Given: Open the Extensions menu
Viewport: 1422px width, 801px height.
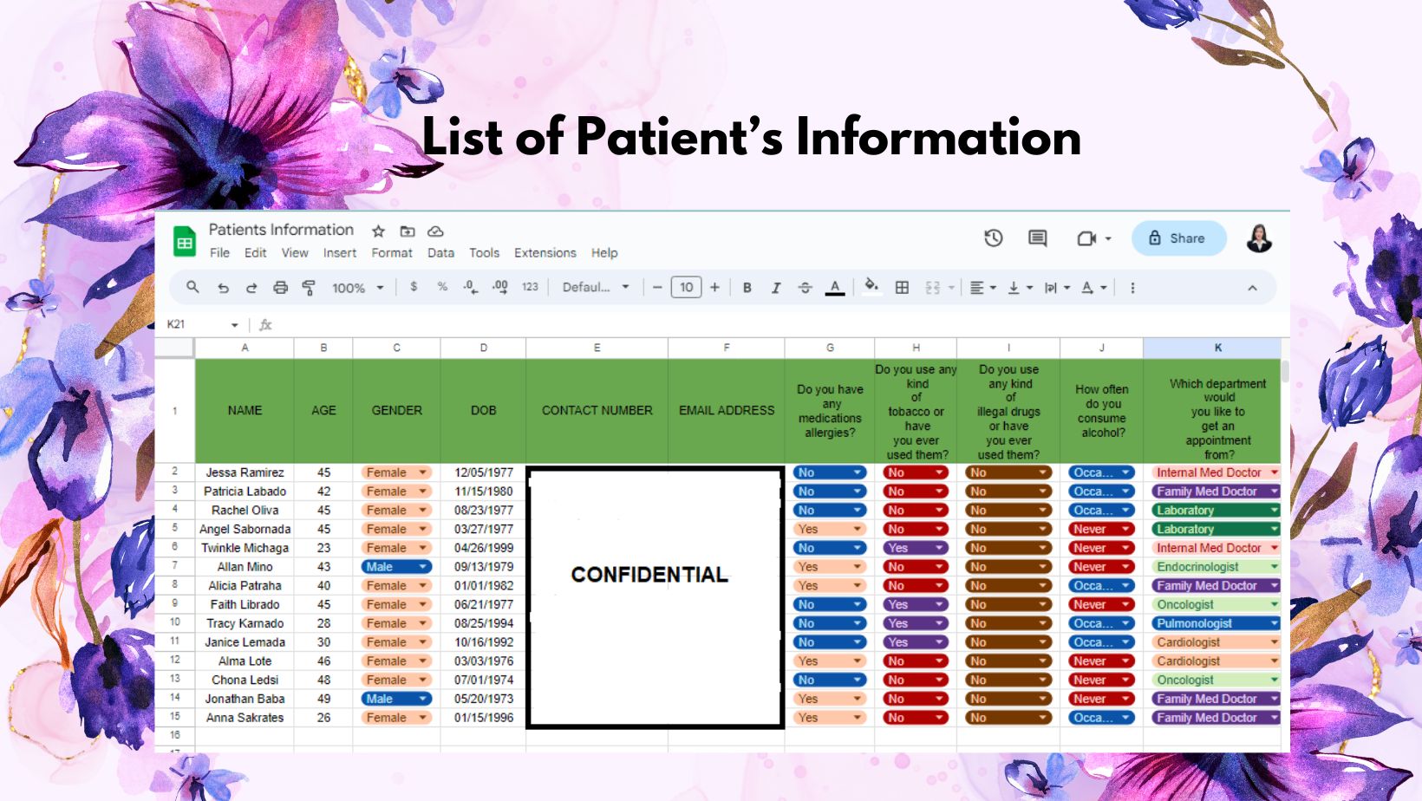Looking at the screenshot, I should click(545, 253).
